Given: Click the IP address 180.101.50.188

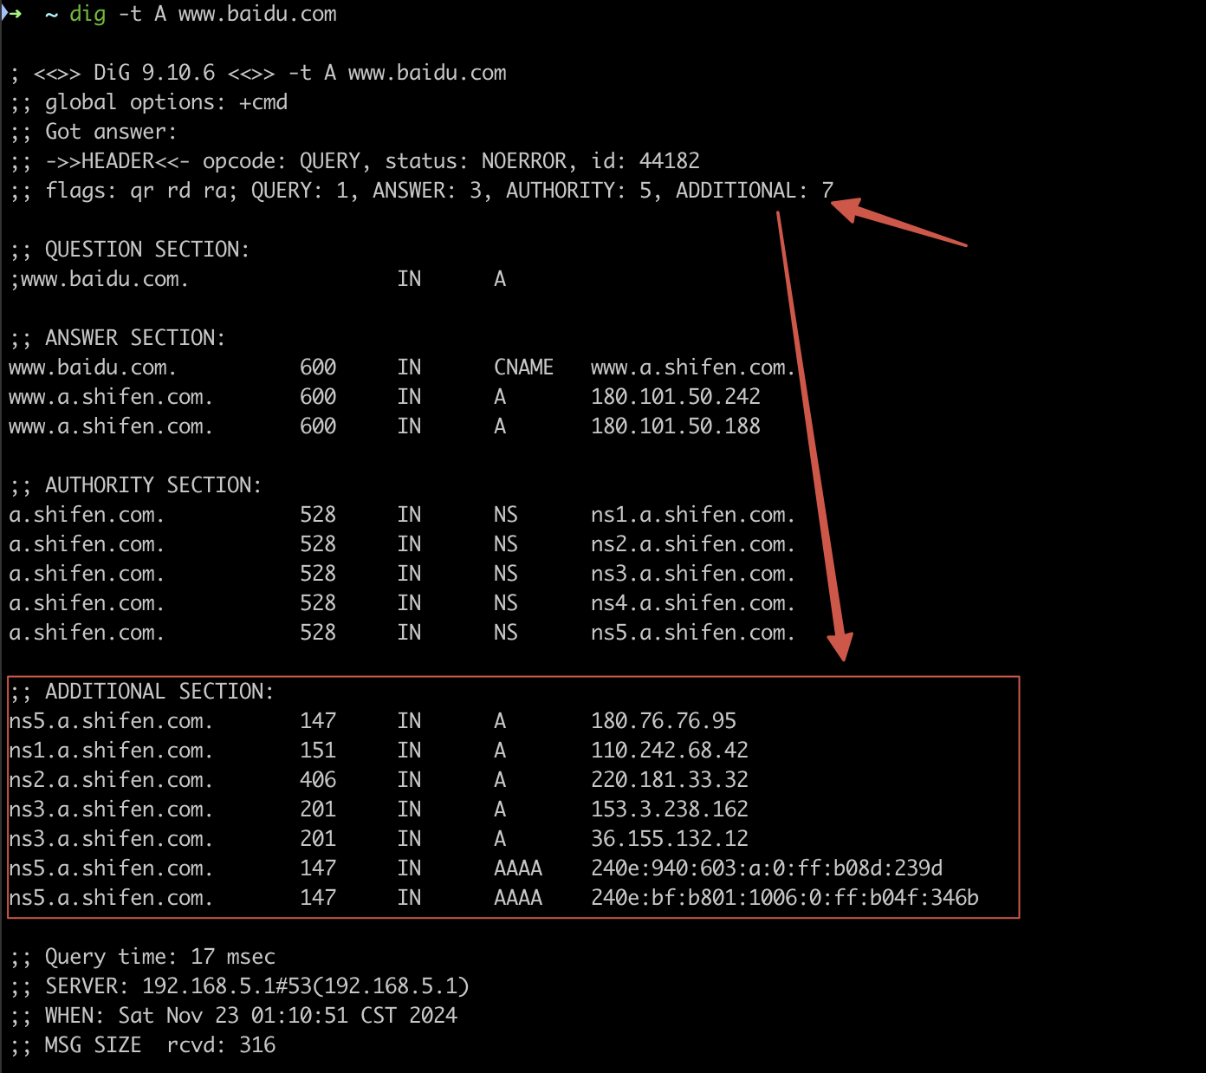Looking at the screenshot, I should [x=675, y=426].
